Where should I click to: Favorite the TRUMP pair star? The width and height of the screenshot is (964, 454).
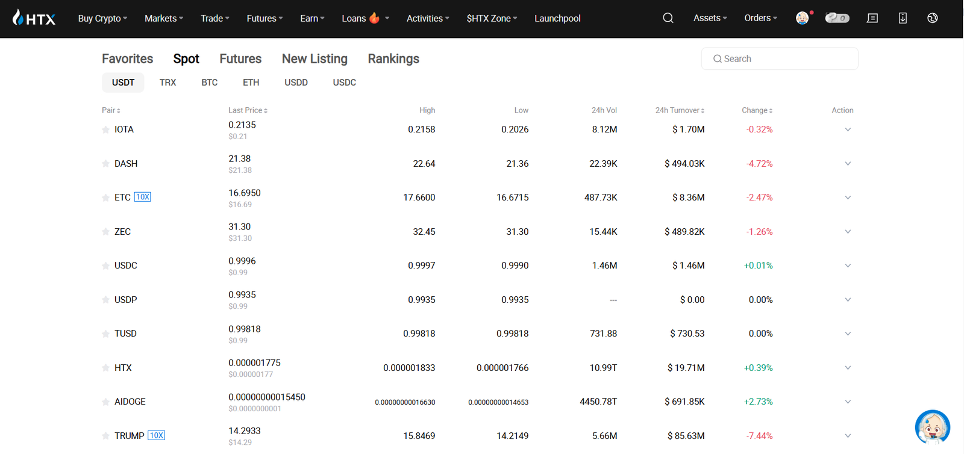click(106, 436)
